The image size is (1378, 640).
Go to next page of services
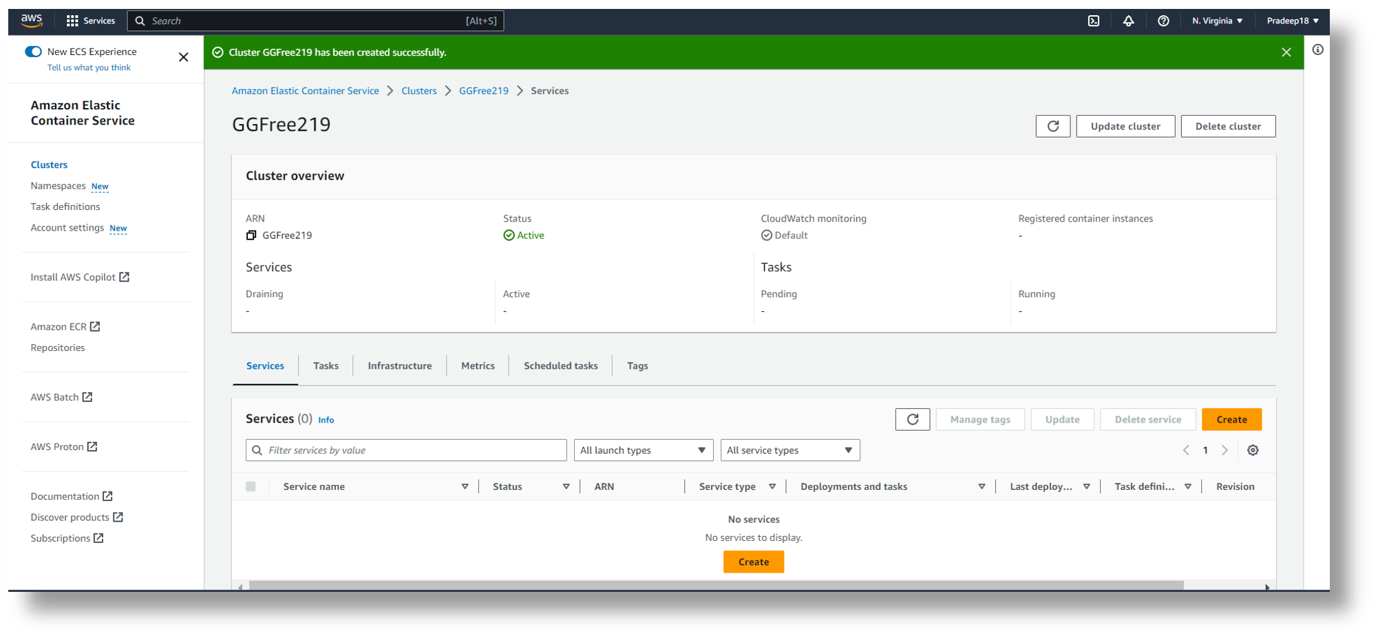click(1225, 450)
